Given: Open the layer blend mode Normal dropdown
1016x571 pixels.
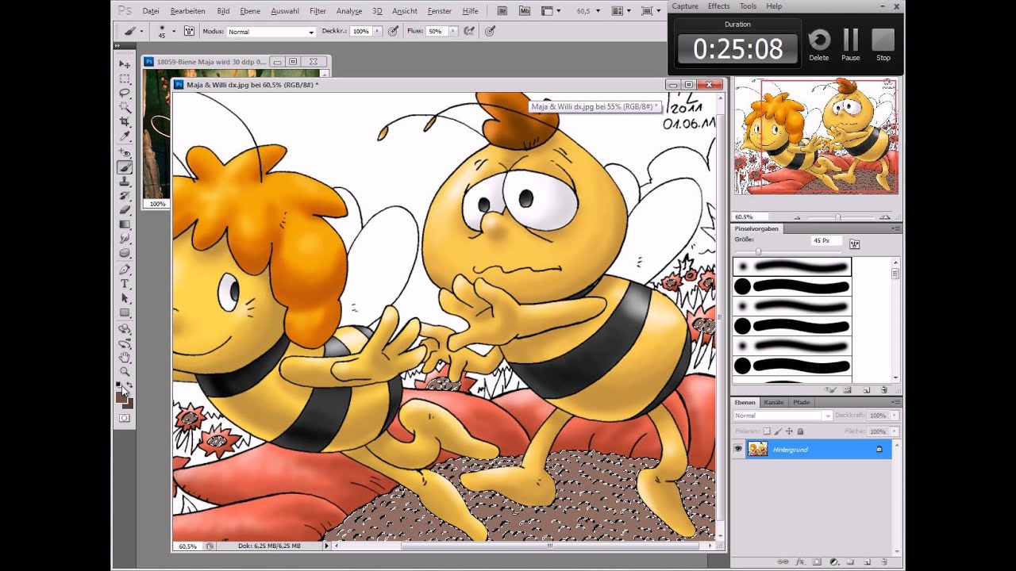Looking at the screenshot, I should click(782, 416).
